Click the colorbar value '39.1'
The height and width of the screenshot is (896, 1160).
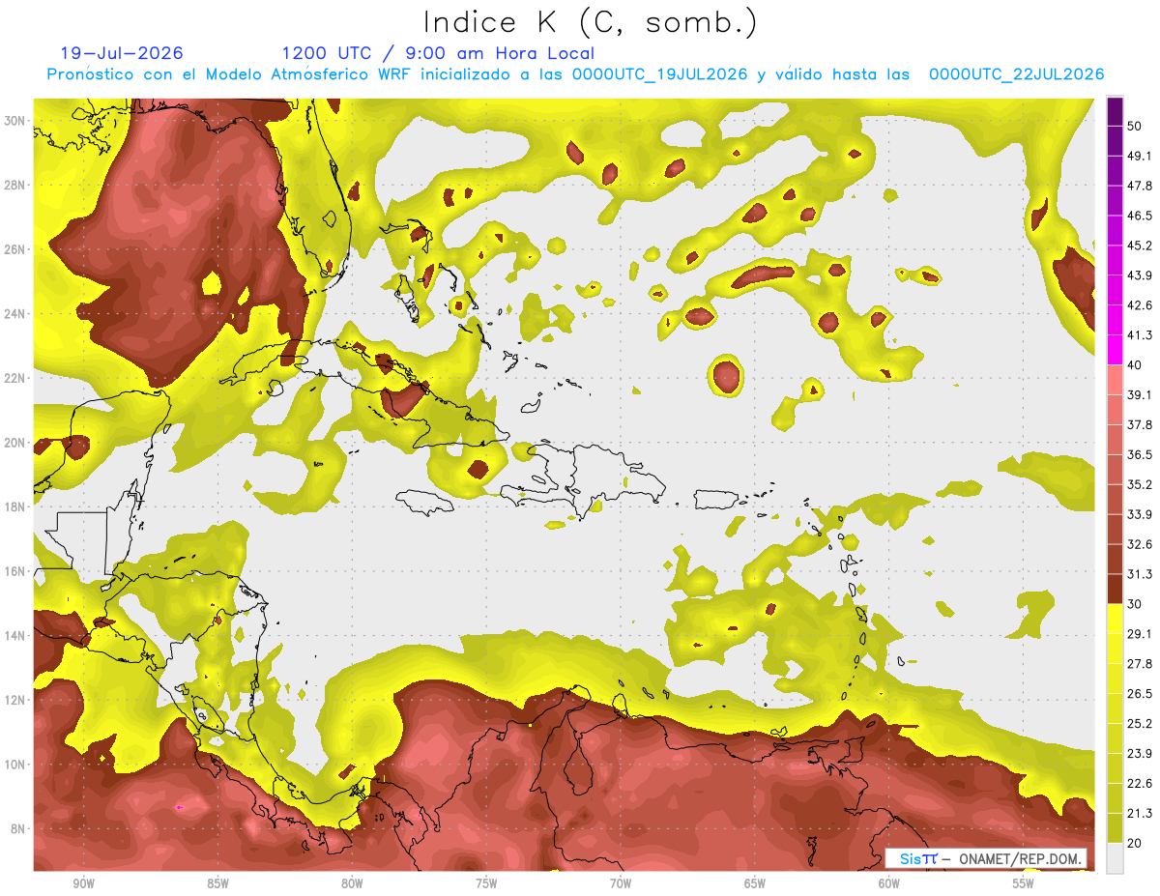[x=1140, y=394]
